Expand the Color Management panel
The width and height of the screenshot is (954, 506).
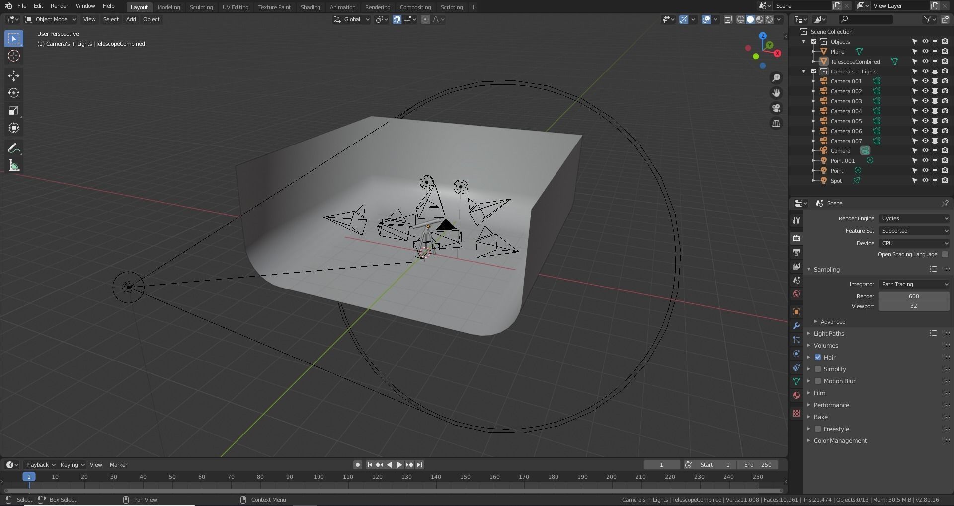click(840, 441)
